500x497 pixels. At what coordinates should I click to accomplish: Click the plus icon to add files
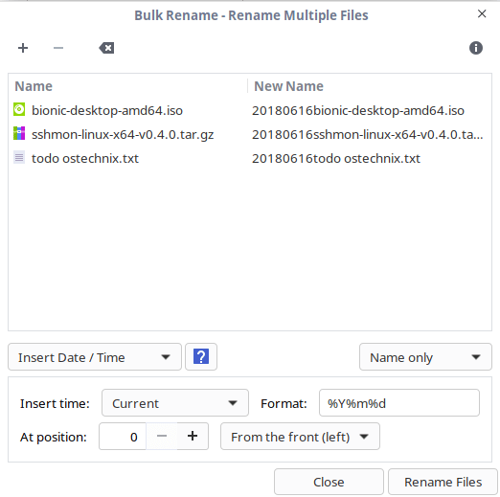coord(23,48)
